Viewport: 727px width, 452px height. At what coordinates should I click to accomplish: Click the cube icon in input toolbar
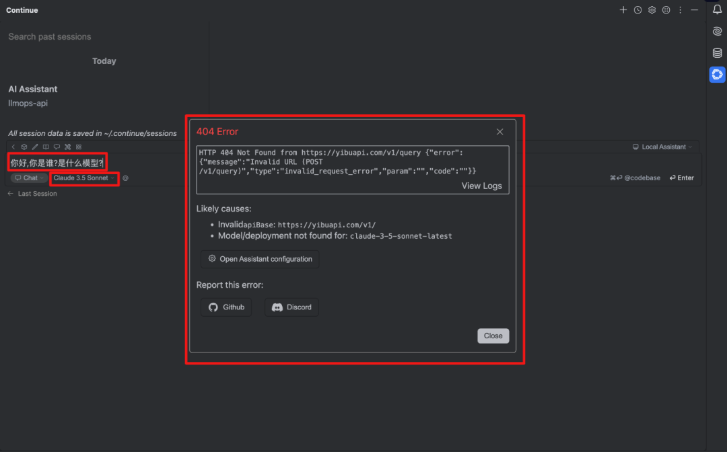click(x=24, y=147)
